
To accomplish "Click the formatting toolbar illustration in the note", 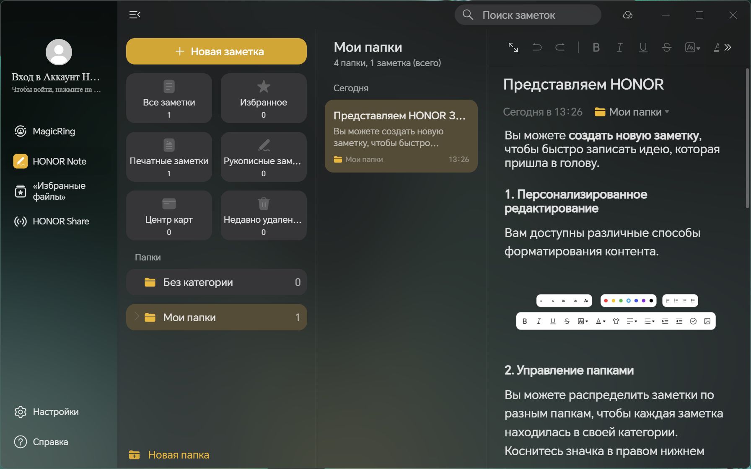I will pyautogui.click(x=616, y=312).
